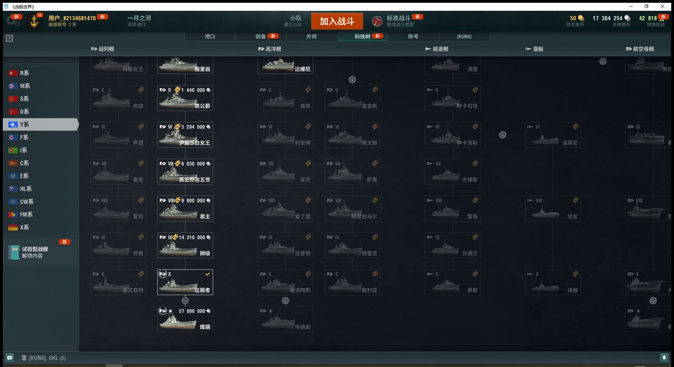Switch to 账号 tab
Screen dimensions: 674x367
point(413,36)
